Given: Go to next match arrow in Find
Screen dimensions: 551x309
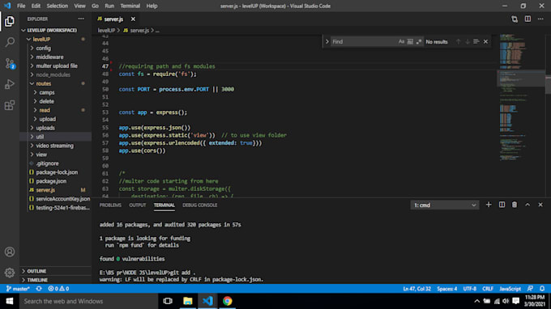Looking at the screenshot, I should point(468,42).
